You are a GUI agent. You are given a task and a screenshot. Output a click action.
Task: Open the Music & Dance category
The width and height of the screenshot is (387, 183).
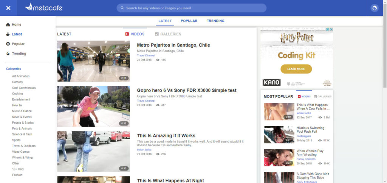tap(22, 111)
